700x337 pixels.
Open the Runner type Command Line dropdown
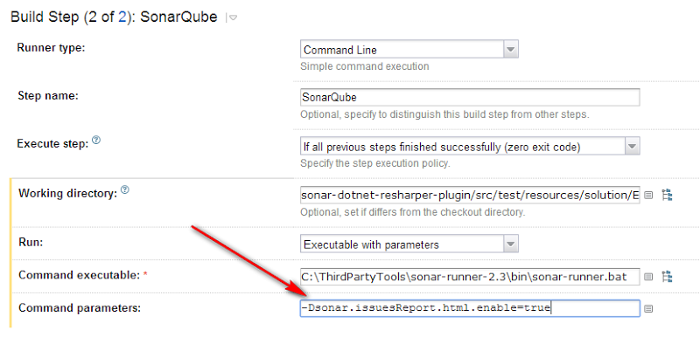click(x=409, y=50)
